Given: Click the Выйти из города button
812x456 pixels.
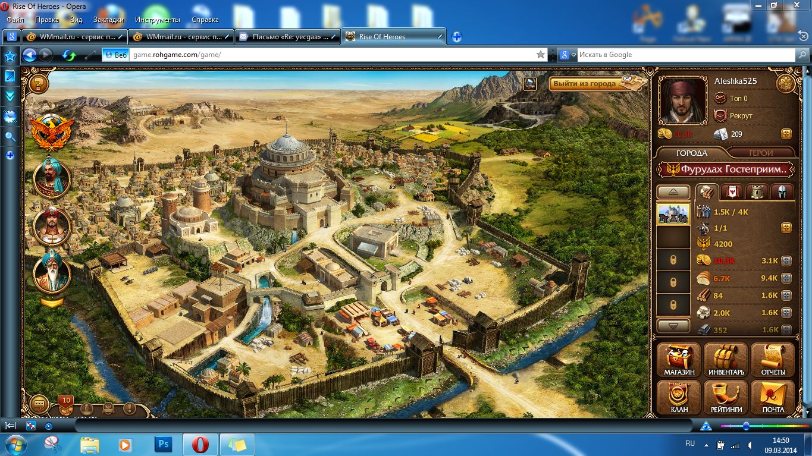Looking at the screenshot, I should (597, 83).
